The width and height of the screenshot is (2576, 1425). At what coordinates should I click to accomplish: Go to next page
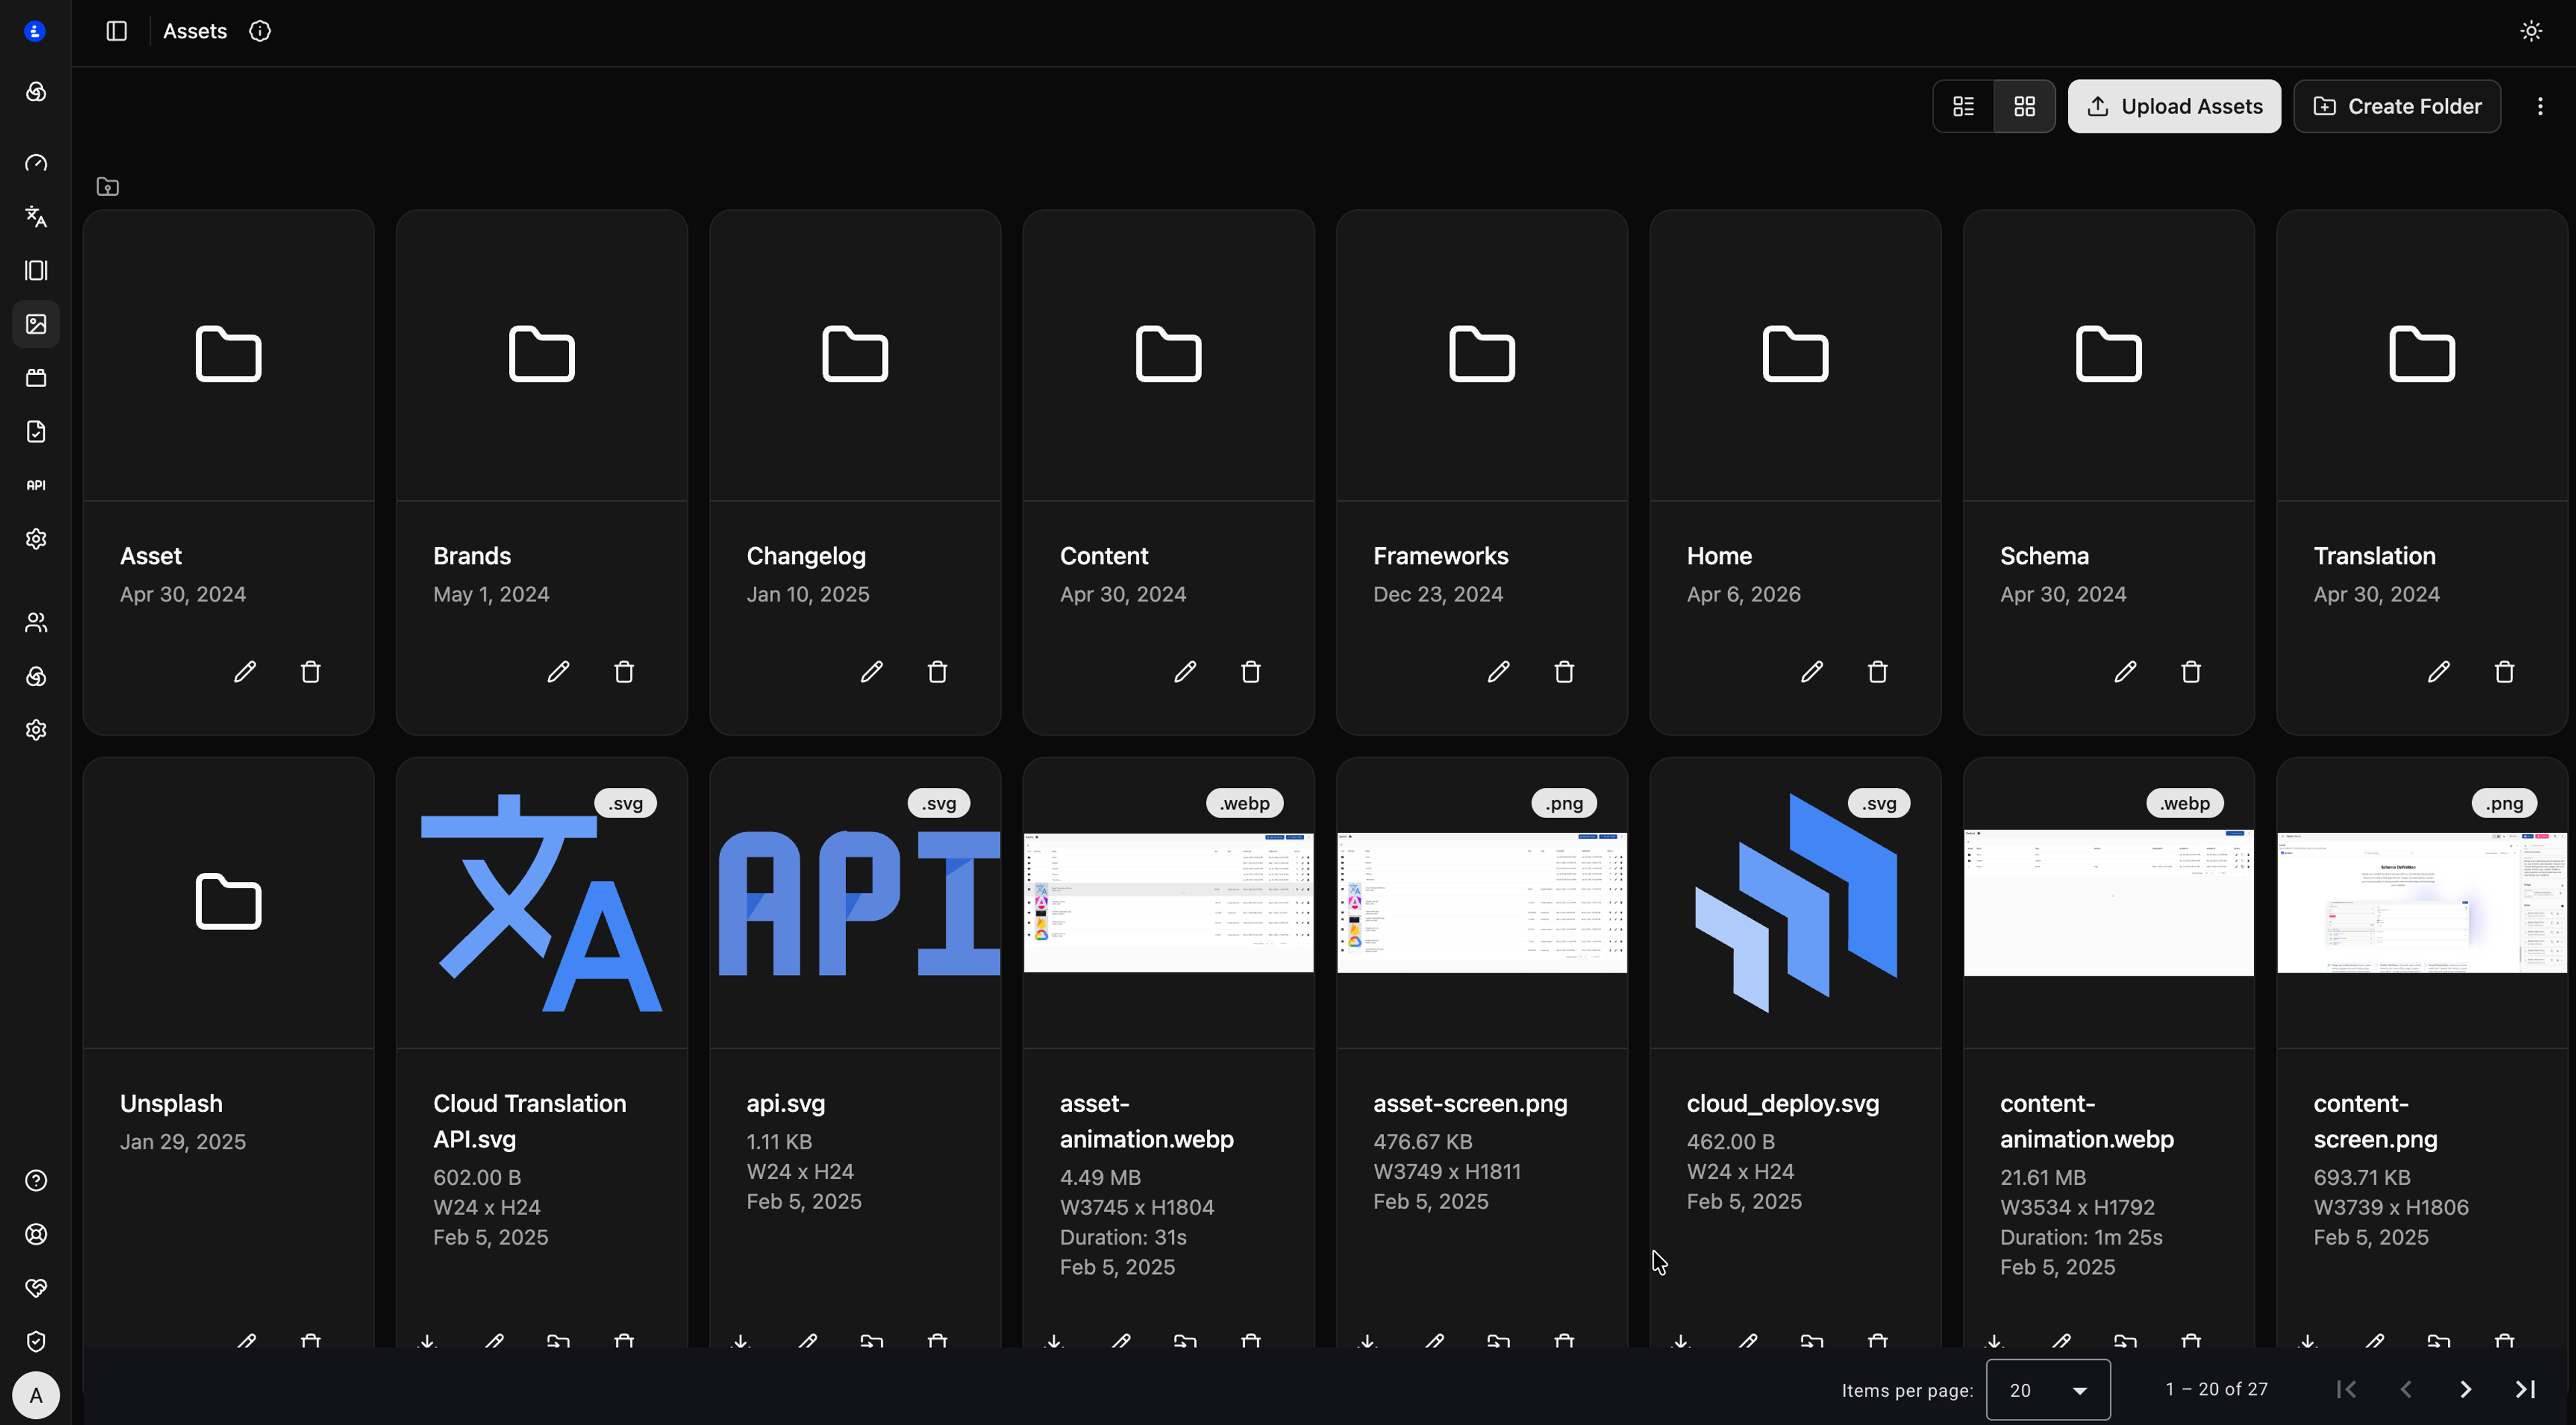(2466, 1390)
